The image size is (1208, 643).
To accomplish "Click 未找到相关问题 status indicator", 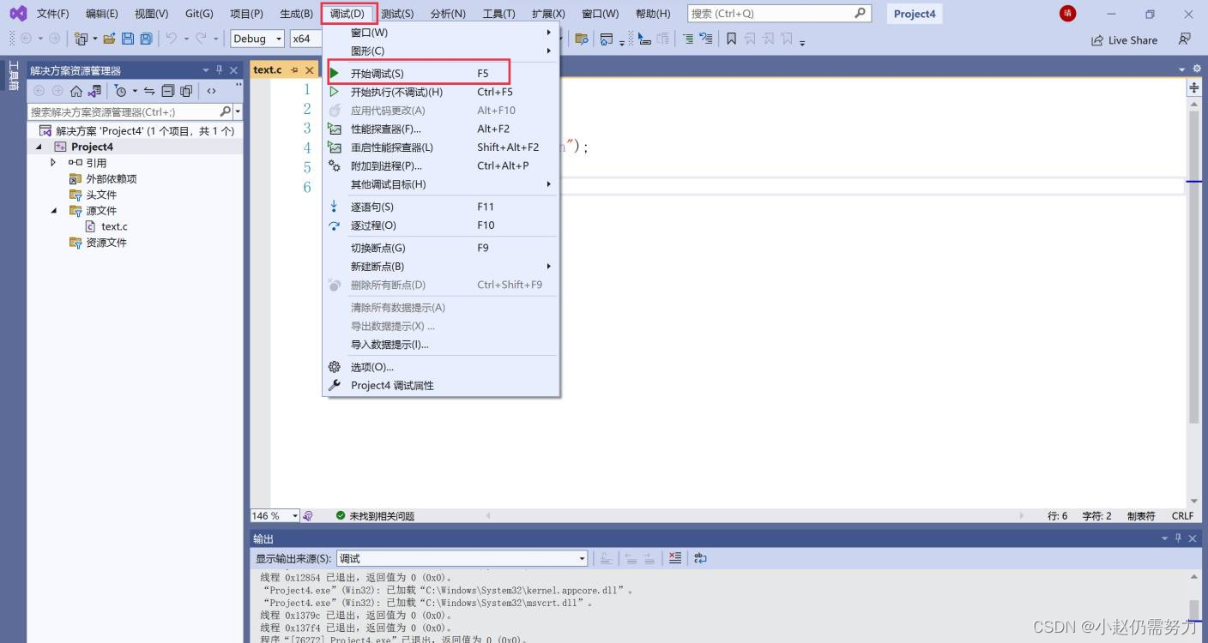I will tap(375, 516).
